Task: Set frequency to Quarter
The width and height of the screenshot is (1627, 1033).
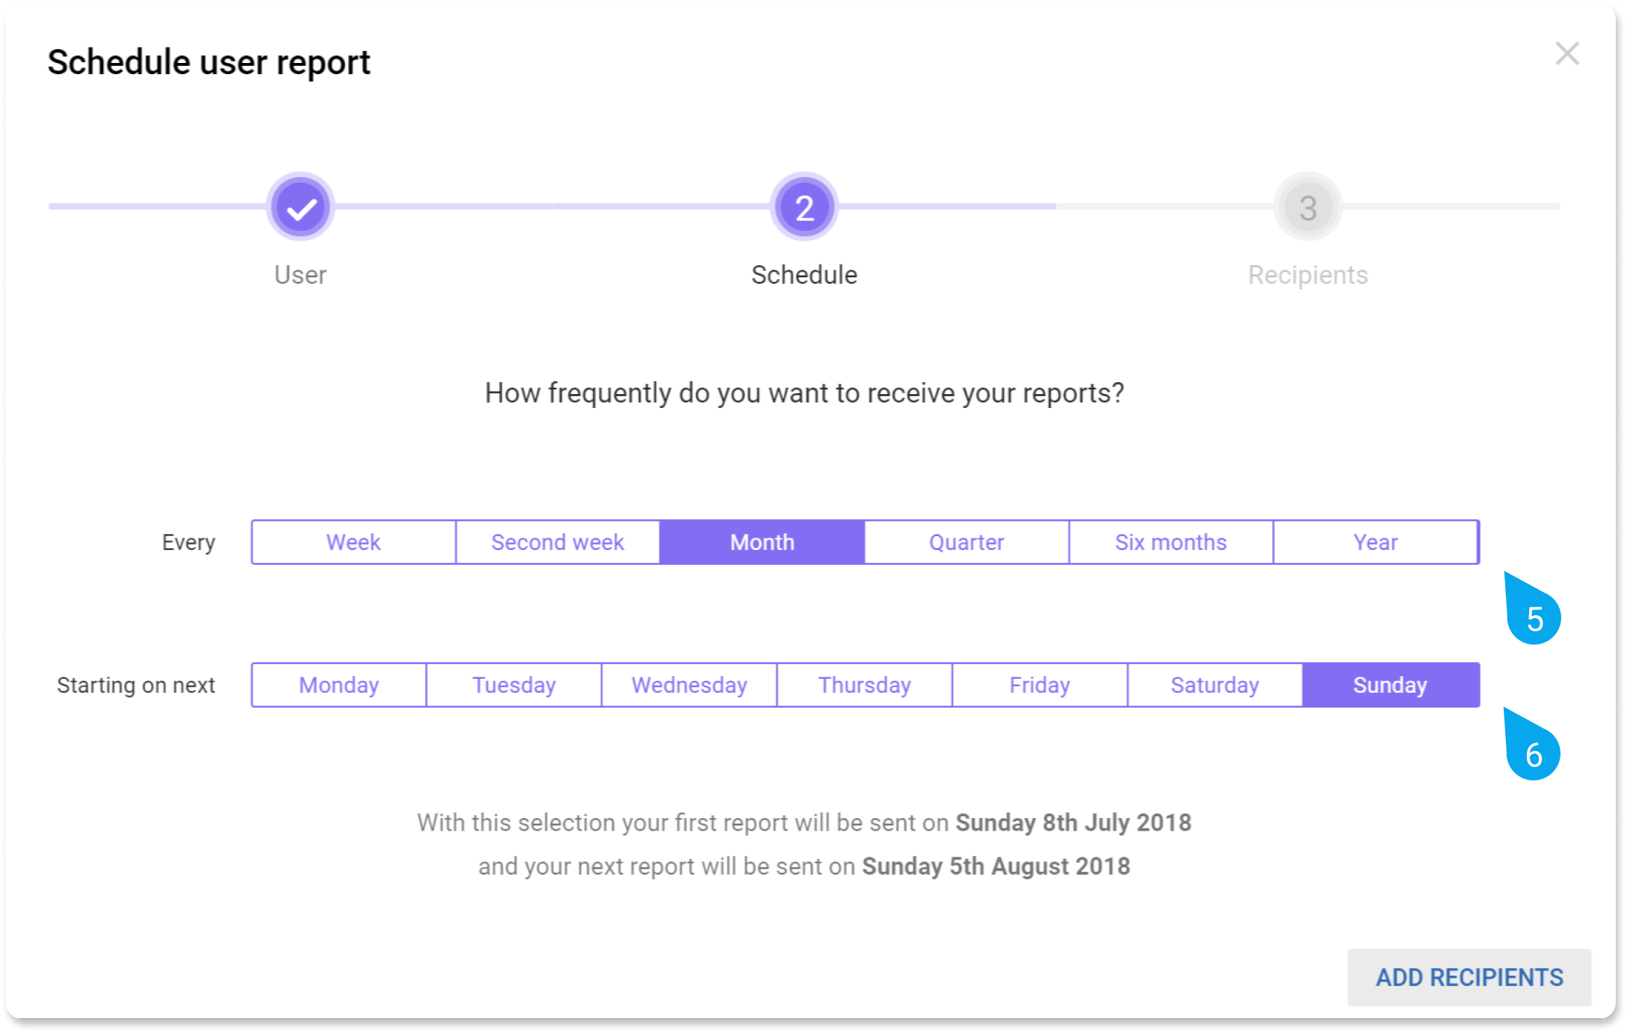Action: 967,542
